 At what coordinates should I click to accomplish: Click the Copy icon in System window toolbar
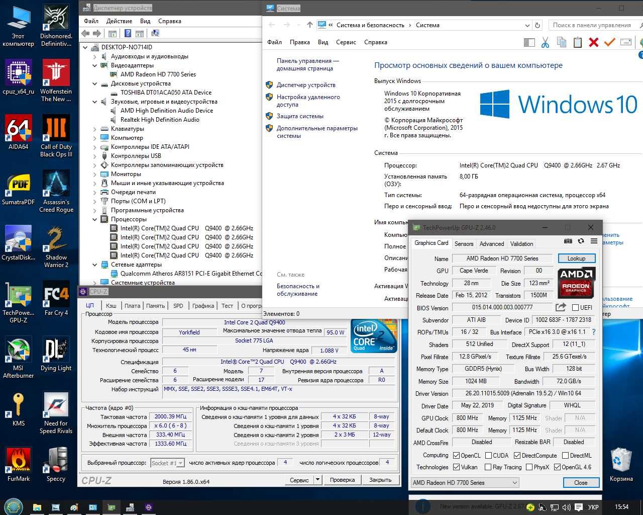pyautogui.click(x=561, y=42)
